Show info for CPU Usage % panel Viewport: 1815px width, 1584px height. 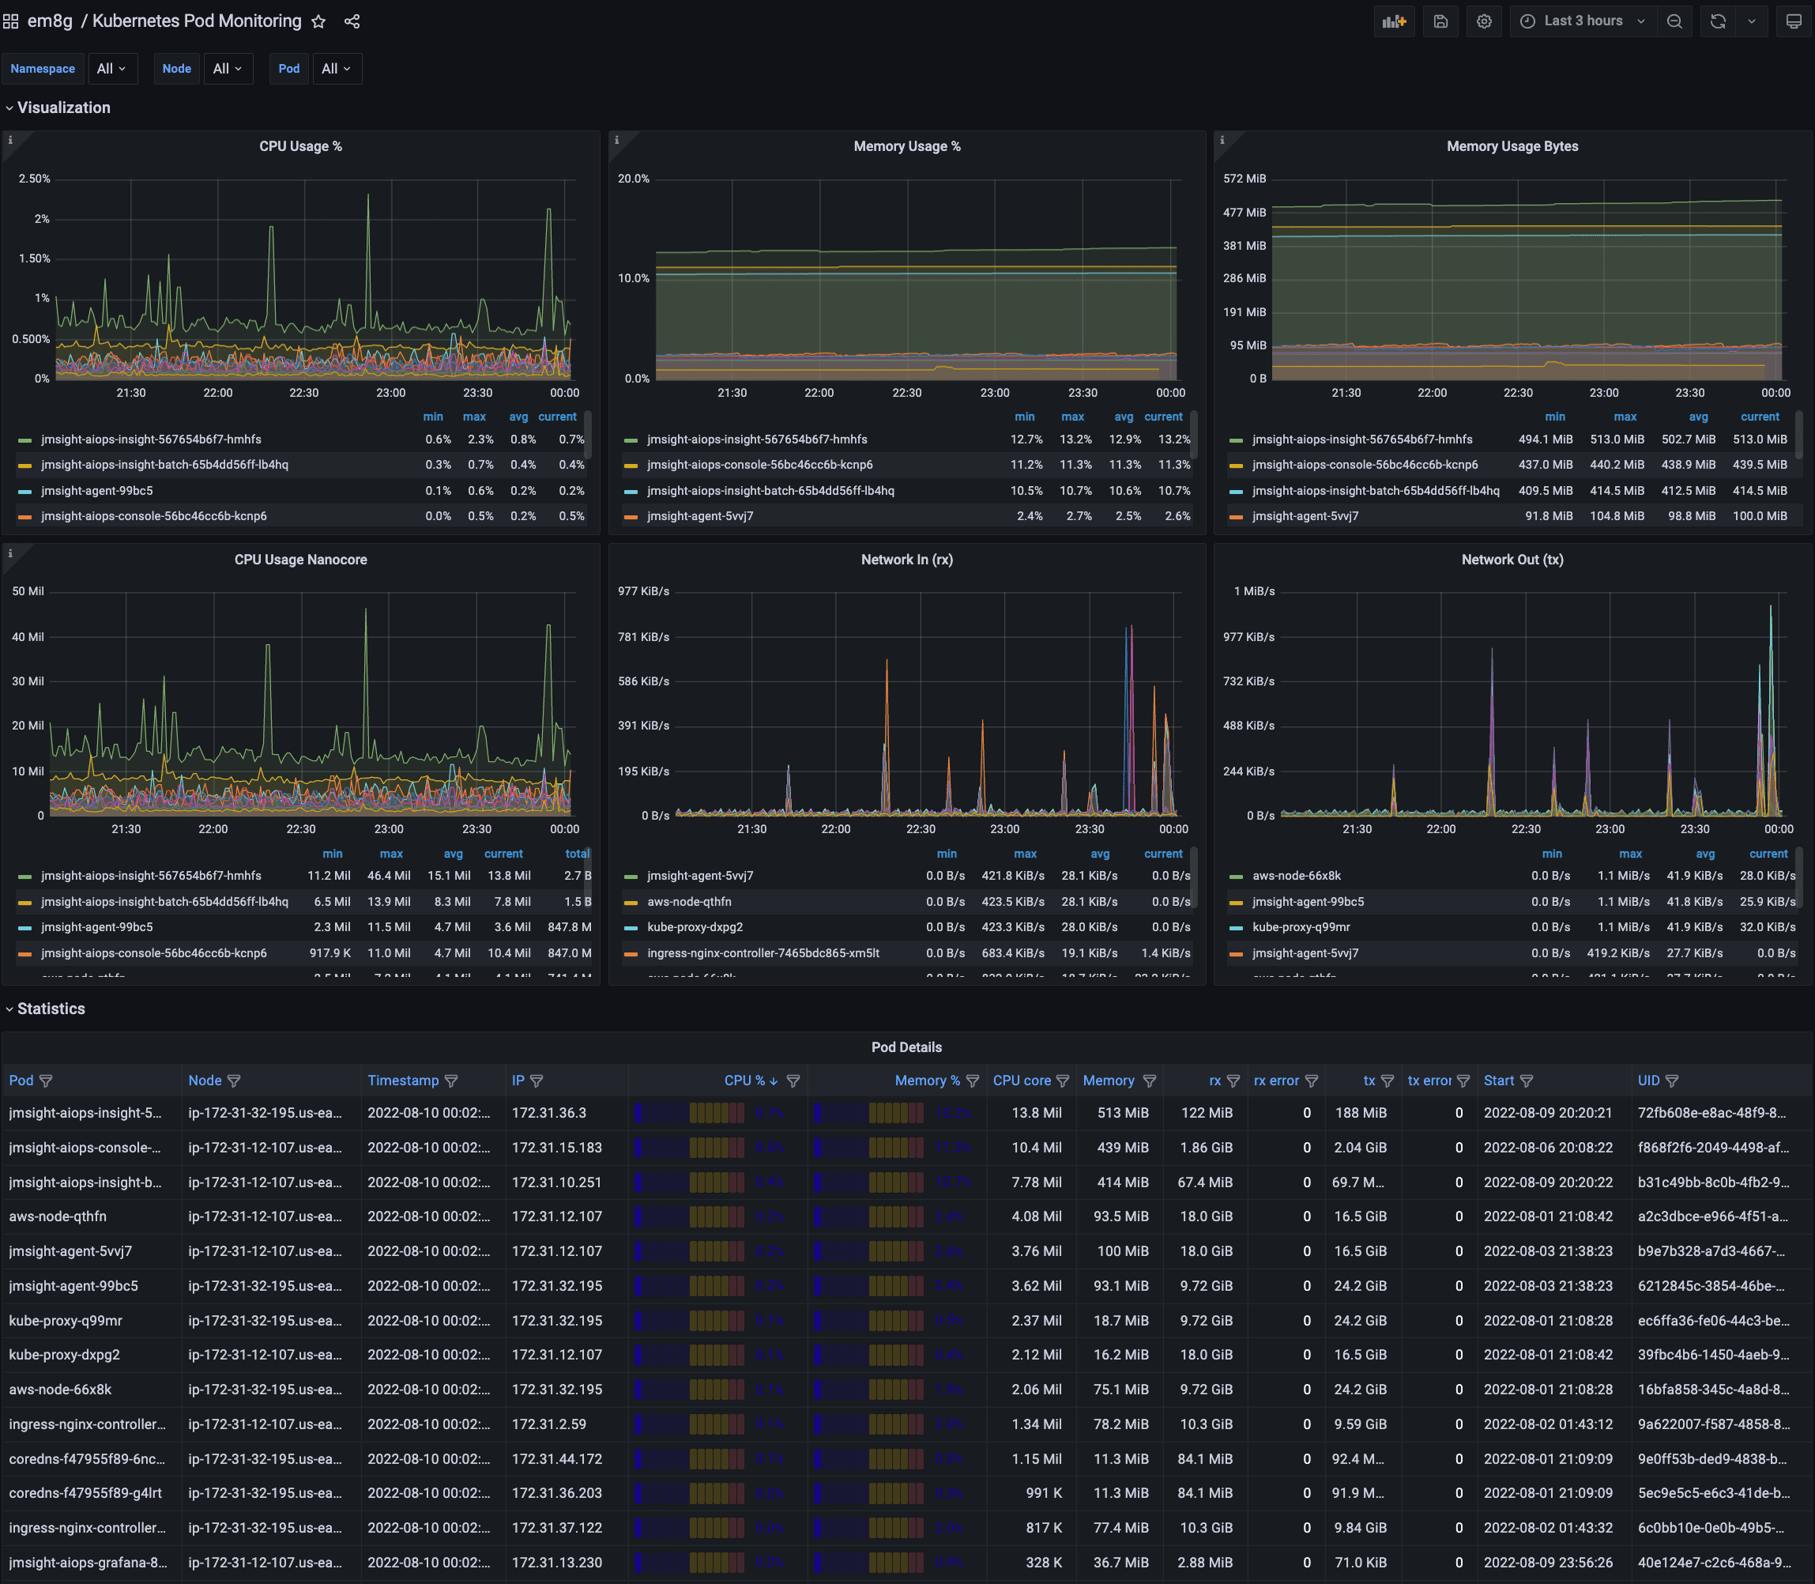10,140
